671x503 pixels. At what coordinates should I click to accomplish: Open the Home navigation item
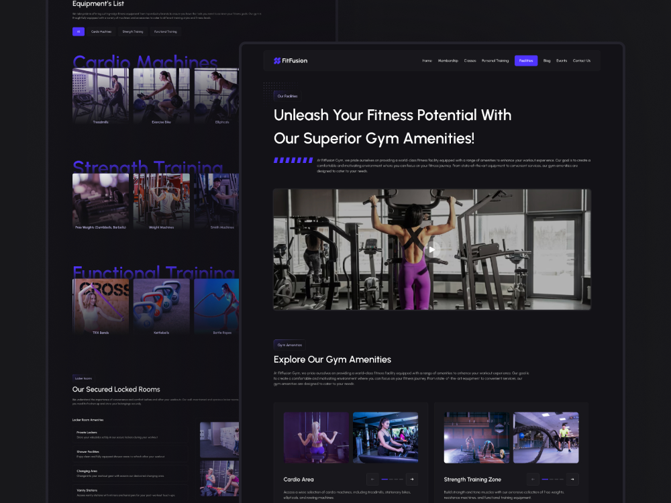427,60
